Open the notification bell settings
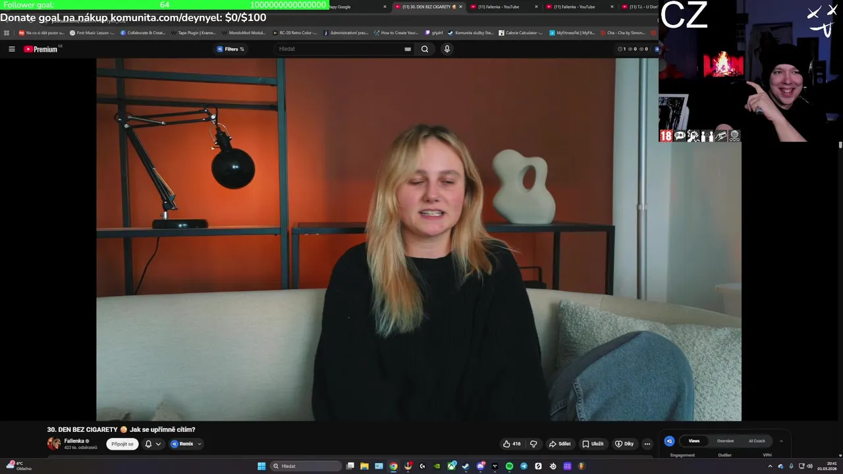The height and width of the screenshot is (474, 843). (x=148, y=444)
